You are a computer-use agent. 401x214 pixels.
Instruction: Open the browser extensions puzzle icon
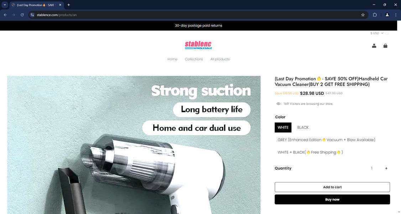click(375, 15)
